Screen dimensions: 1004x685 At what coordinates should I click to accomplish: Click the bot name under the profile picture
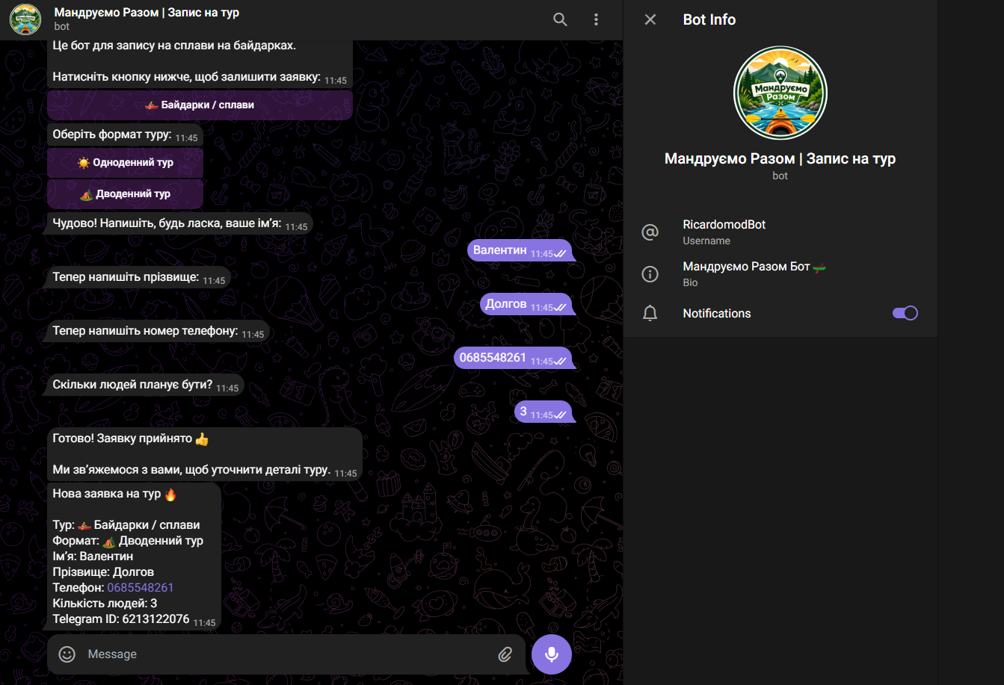click(780, 158)
